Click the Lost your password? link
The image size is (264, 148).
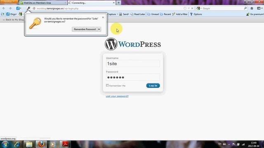[x=117, y=96]
